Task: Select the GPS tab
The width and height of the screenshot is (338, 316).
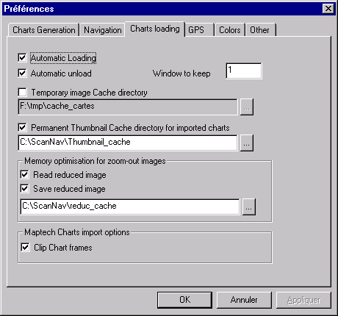Action: coord(199,30)
